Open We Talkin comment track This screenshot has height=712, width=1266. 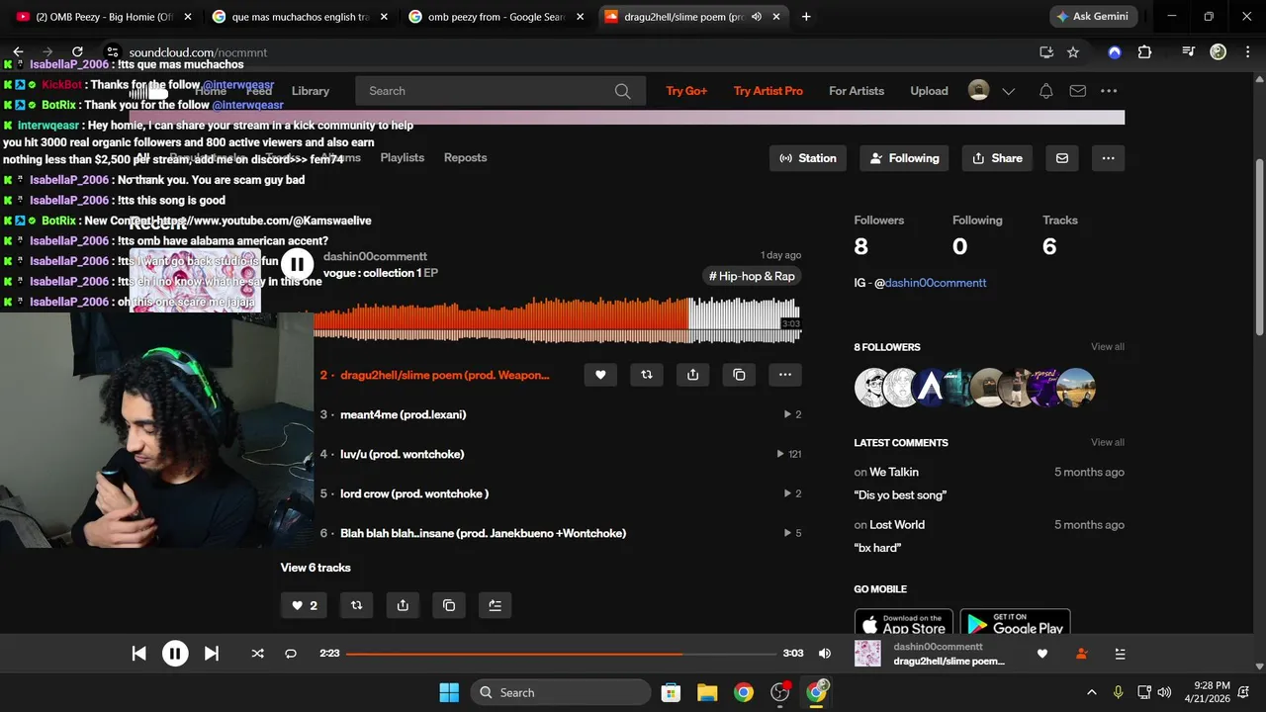point(894,473)
